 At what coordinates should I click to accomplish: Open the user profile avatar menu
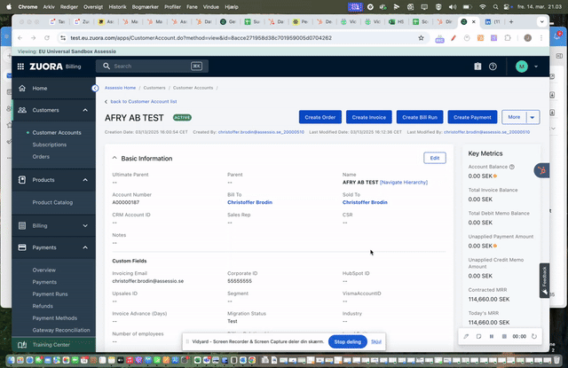pyautogui.click(x=522, y=67)
